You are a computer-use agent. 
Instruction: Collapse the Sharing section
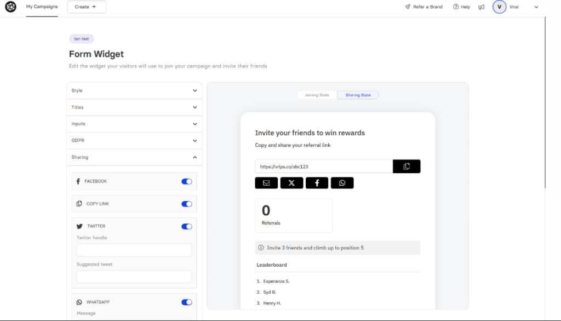134,157
